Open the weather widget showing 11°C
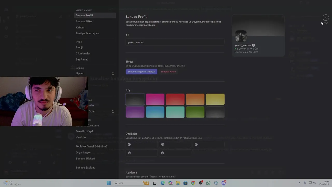 coord(12,183)
